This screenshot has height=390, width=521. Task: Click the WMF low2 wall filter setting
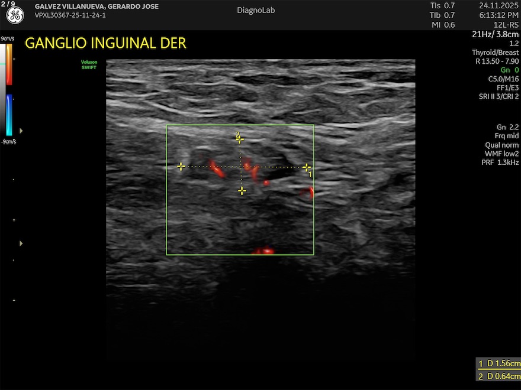(501, 154)
